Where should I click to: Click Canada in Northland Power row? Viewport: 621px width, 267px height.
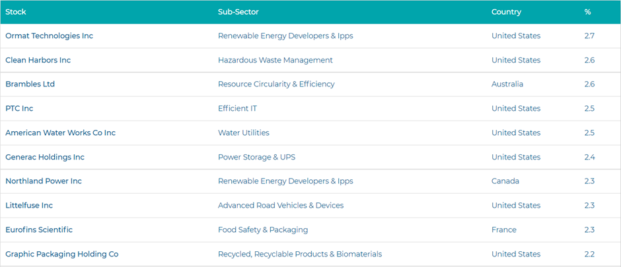[505, 181]
